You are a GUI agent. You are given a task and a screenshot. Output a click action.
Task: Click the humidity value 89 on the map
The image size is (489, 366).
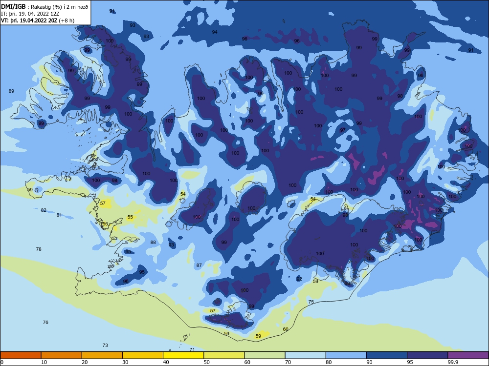(11, 91)
